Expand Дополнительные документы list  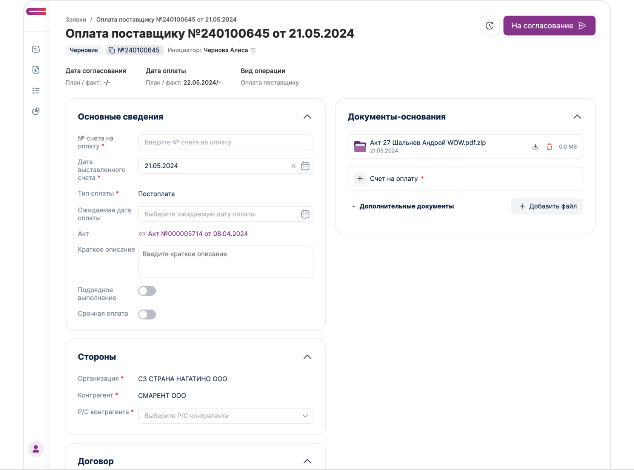[x=354, y=206]
